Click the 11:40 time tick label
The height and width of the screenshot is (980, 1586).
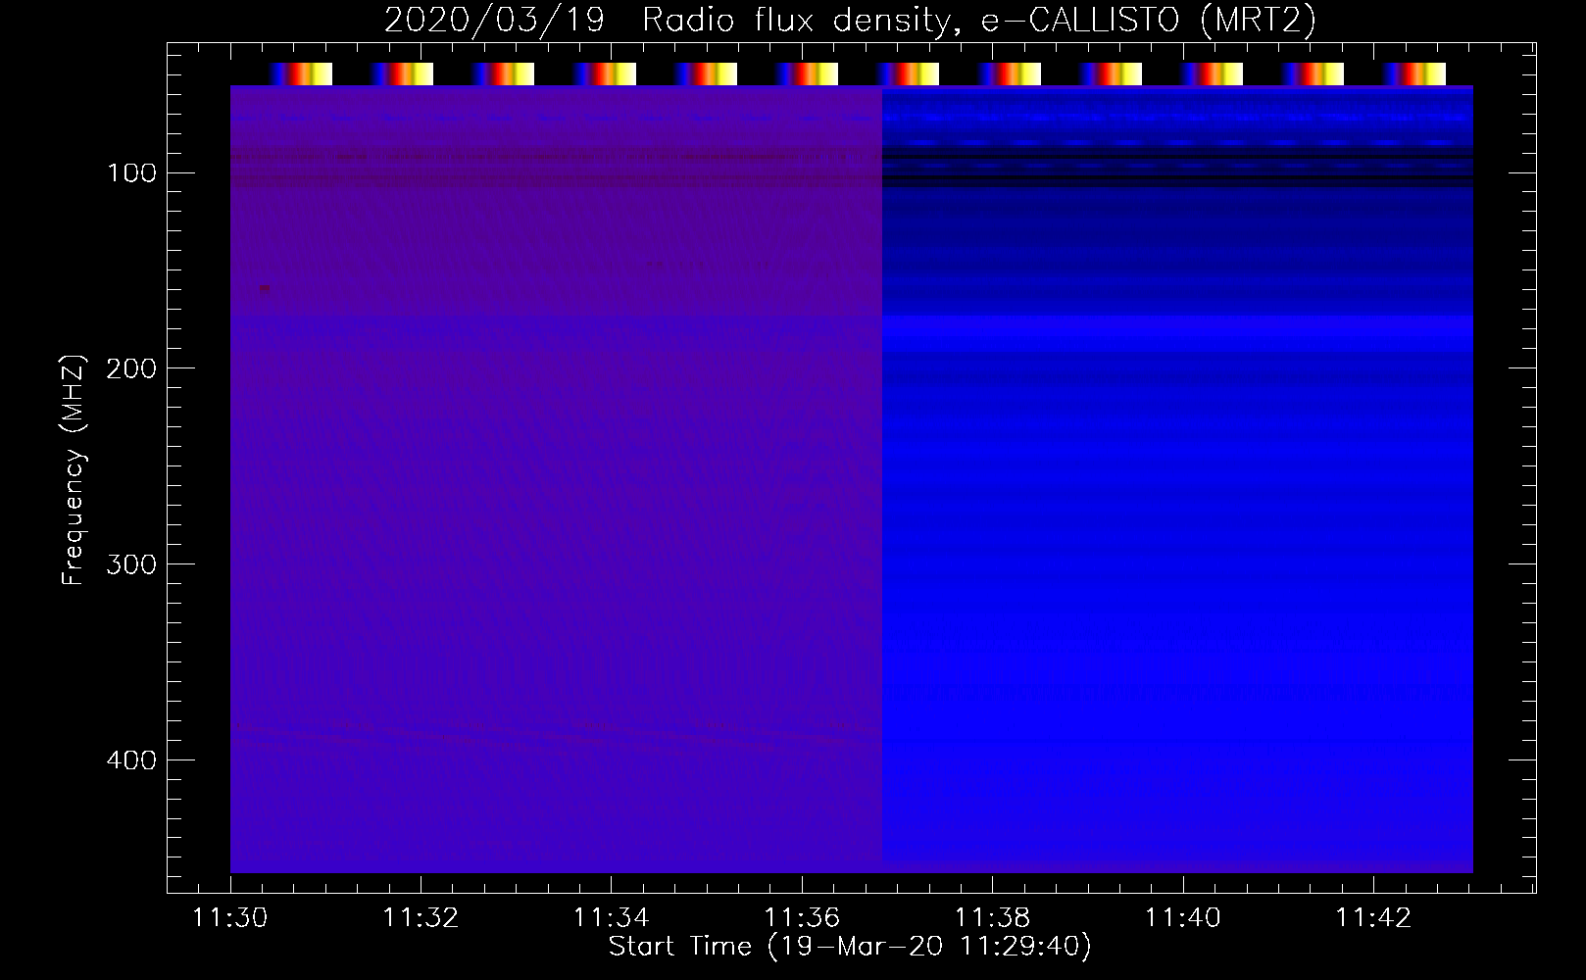pyautogui.click(x=1183, y=917)
